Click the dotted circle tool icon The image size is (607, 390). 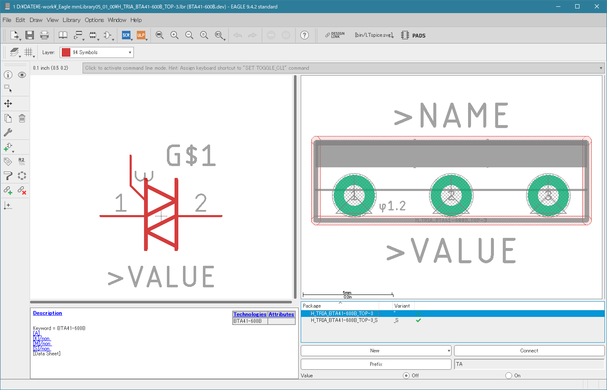point(22,176)
